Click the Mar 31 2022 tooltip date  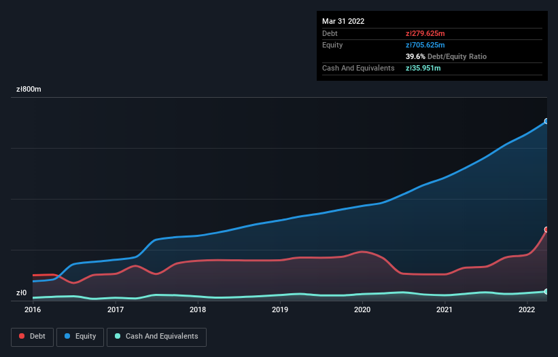pyautogui.click(x=343, y=21)
